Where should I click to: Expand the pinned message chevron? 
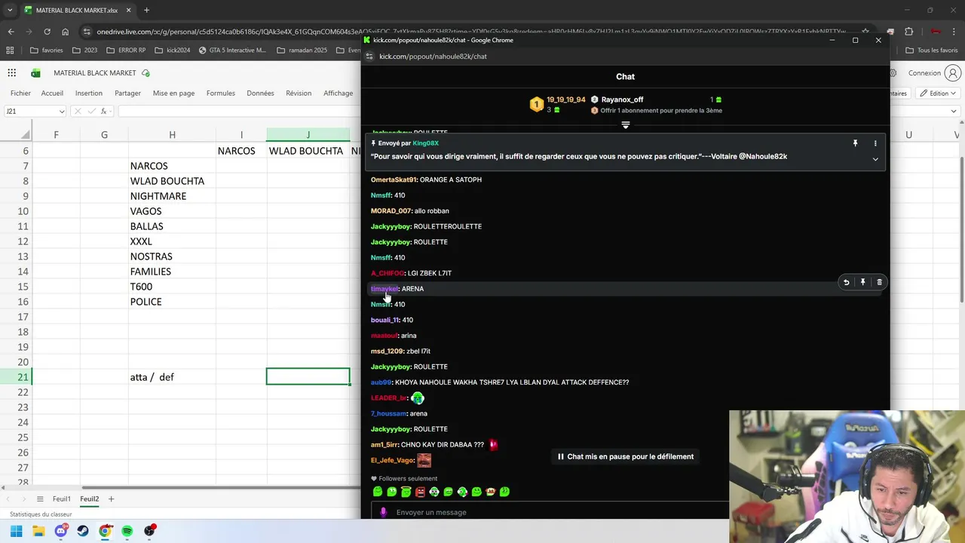click(x=875, y=159)
